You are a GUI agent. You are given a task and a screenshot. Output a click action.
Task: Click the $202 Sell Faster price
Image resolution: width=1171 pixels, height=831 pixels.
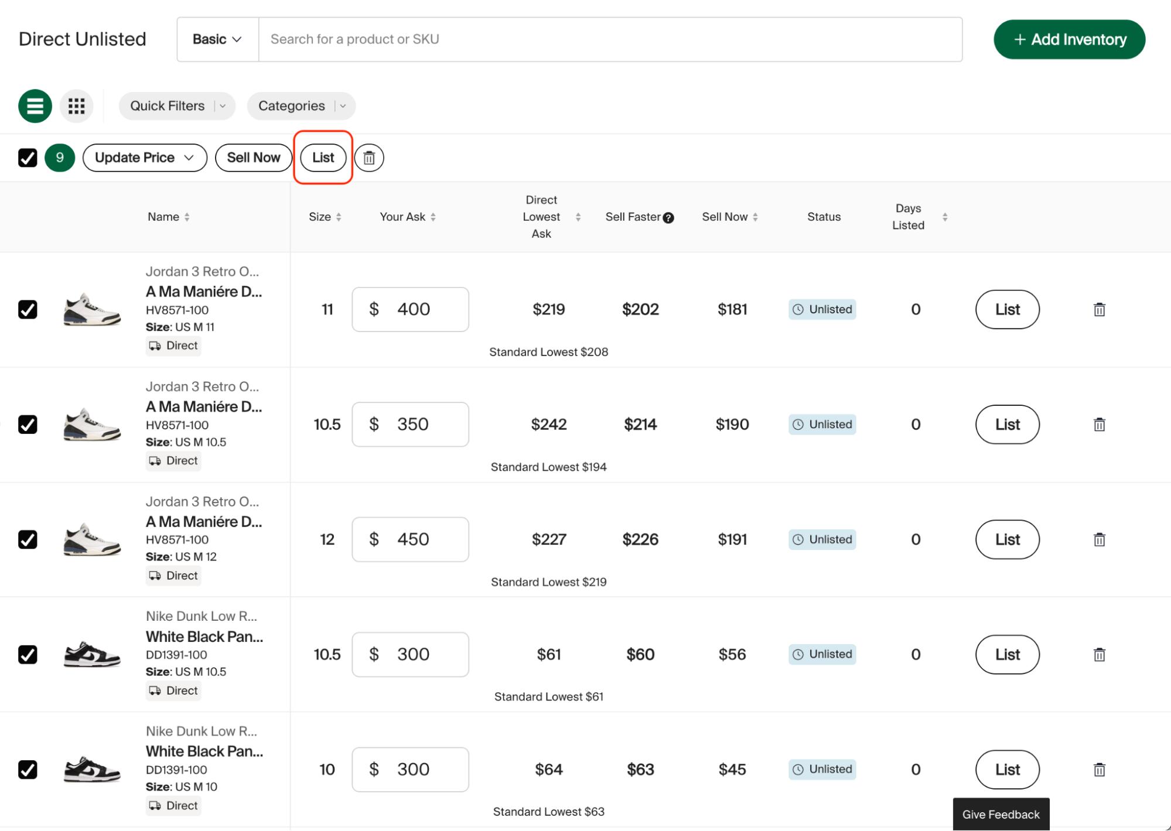(640, 309)
